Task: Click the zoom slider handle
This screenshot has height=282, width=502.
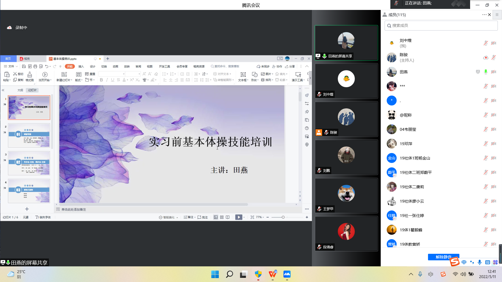Action: coord(283,217)
